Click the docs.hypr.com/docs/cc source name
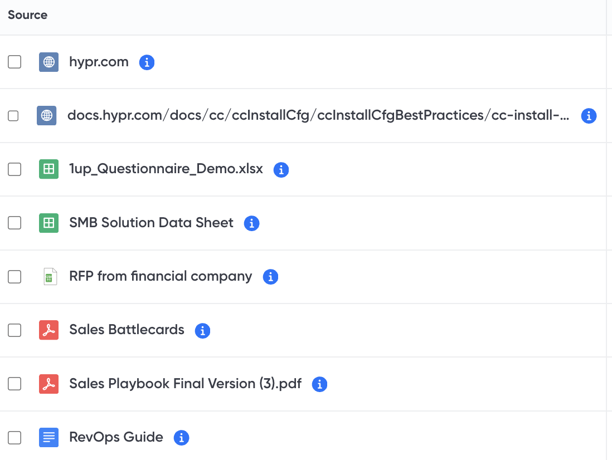The height and width of the screenshot is (460, 612). click(318, 115)
